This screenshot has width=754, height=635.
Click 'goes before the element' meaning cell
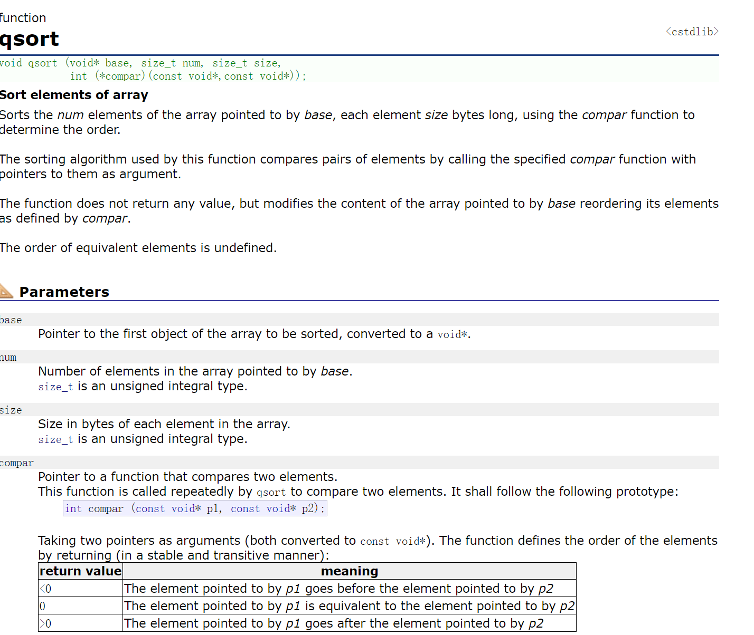tap(350, 589)
